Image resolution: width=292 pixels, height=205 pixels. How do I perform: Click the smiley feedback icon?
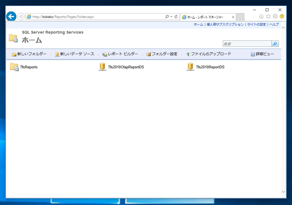(282, 17)
